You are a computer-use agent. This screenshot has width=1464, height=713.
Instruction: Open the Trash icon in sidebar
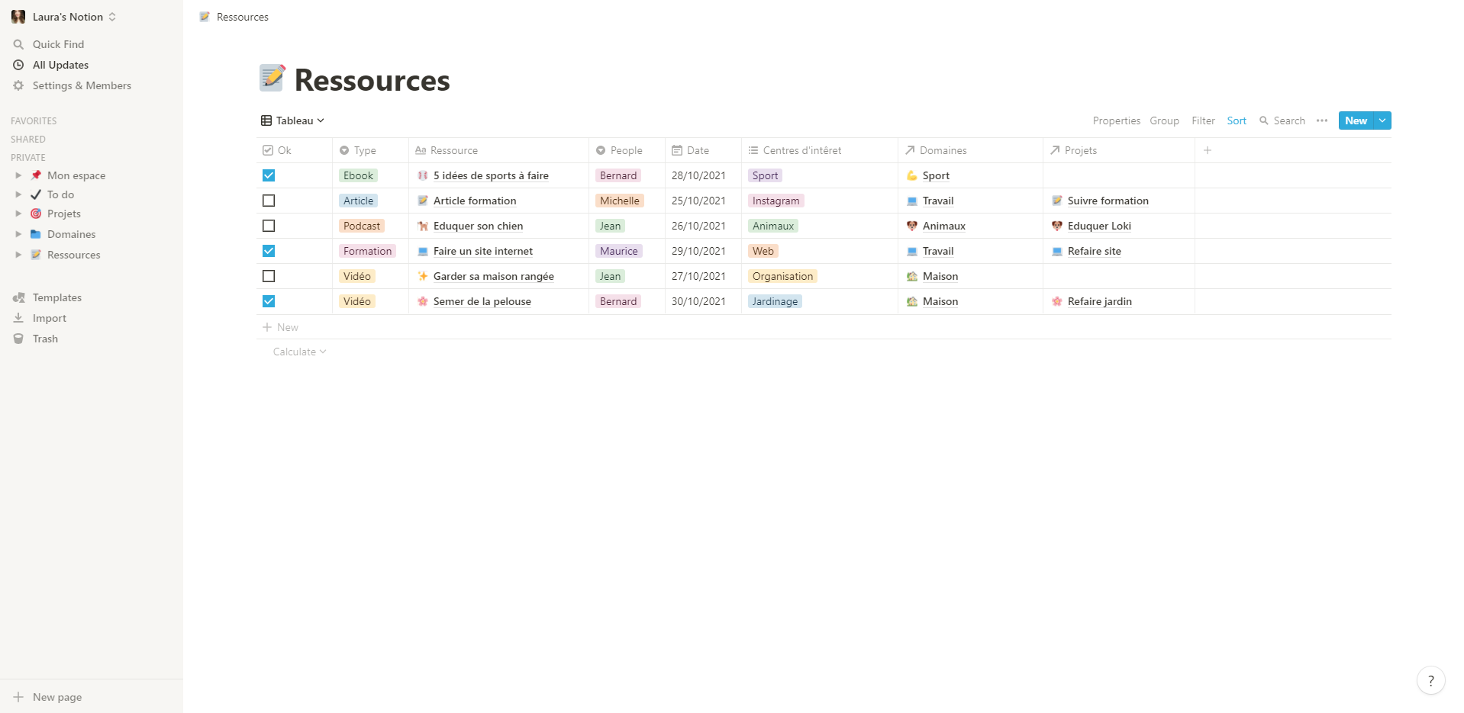tap(18, 339)
